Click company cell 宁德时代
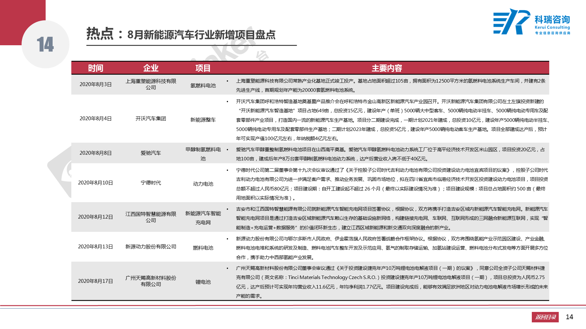The width and height of the screenshot is (586, 329). pos(151,183)
